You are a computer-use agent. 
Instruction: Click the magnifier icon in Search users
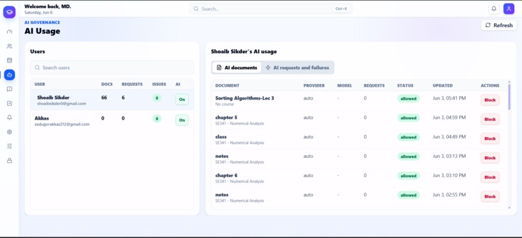[x=38, y=67]
